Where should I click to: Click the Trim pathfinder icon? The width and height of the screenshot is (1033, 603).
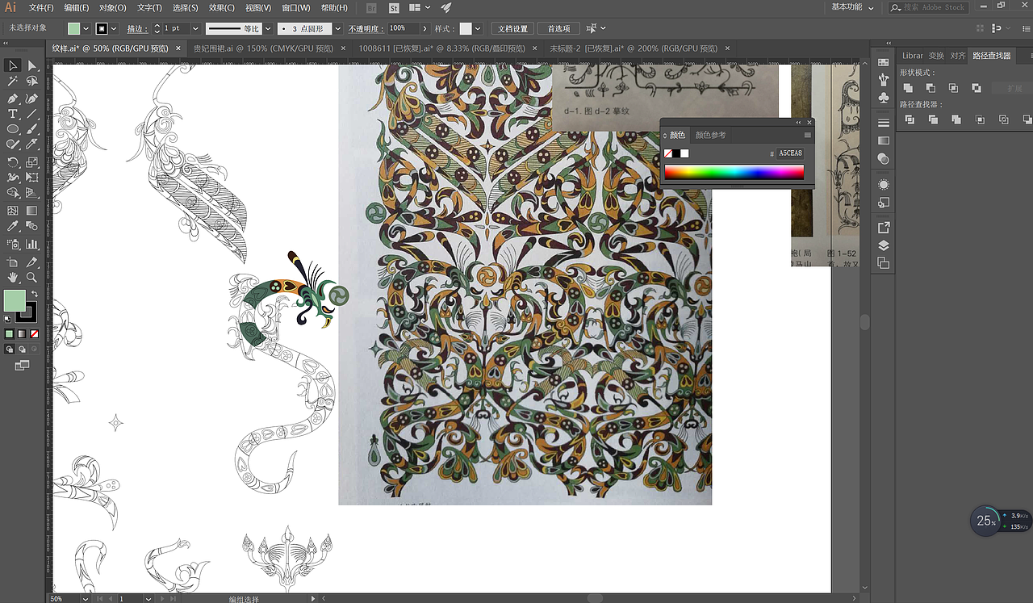[x=933, y=119]
